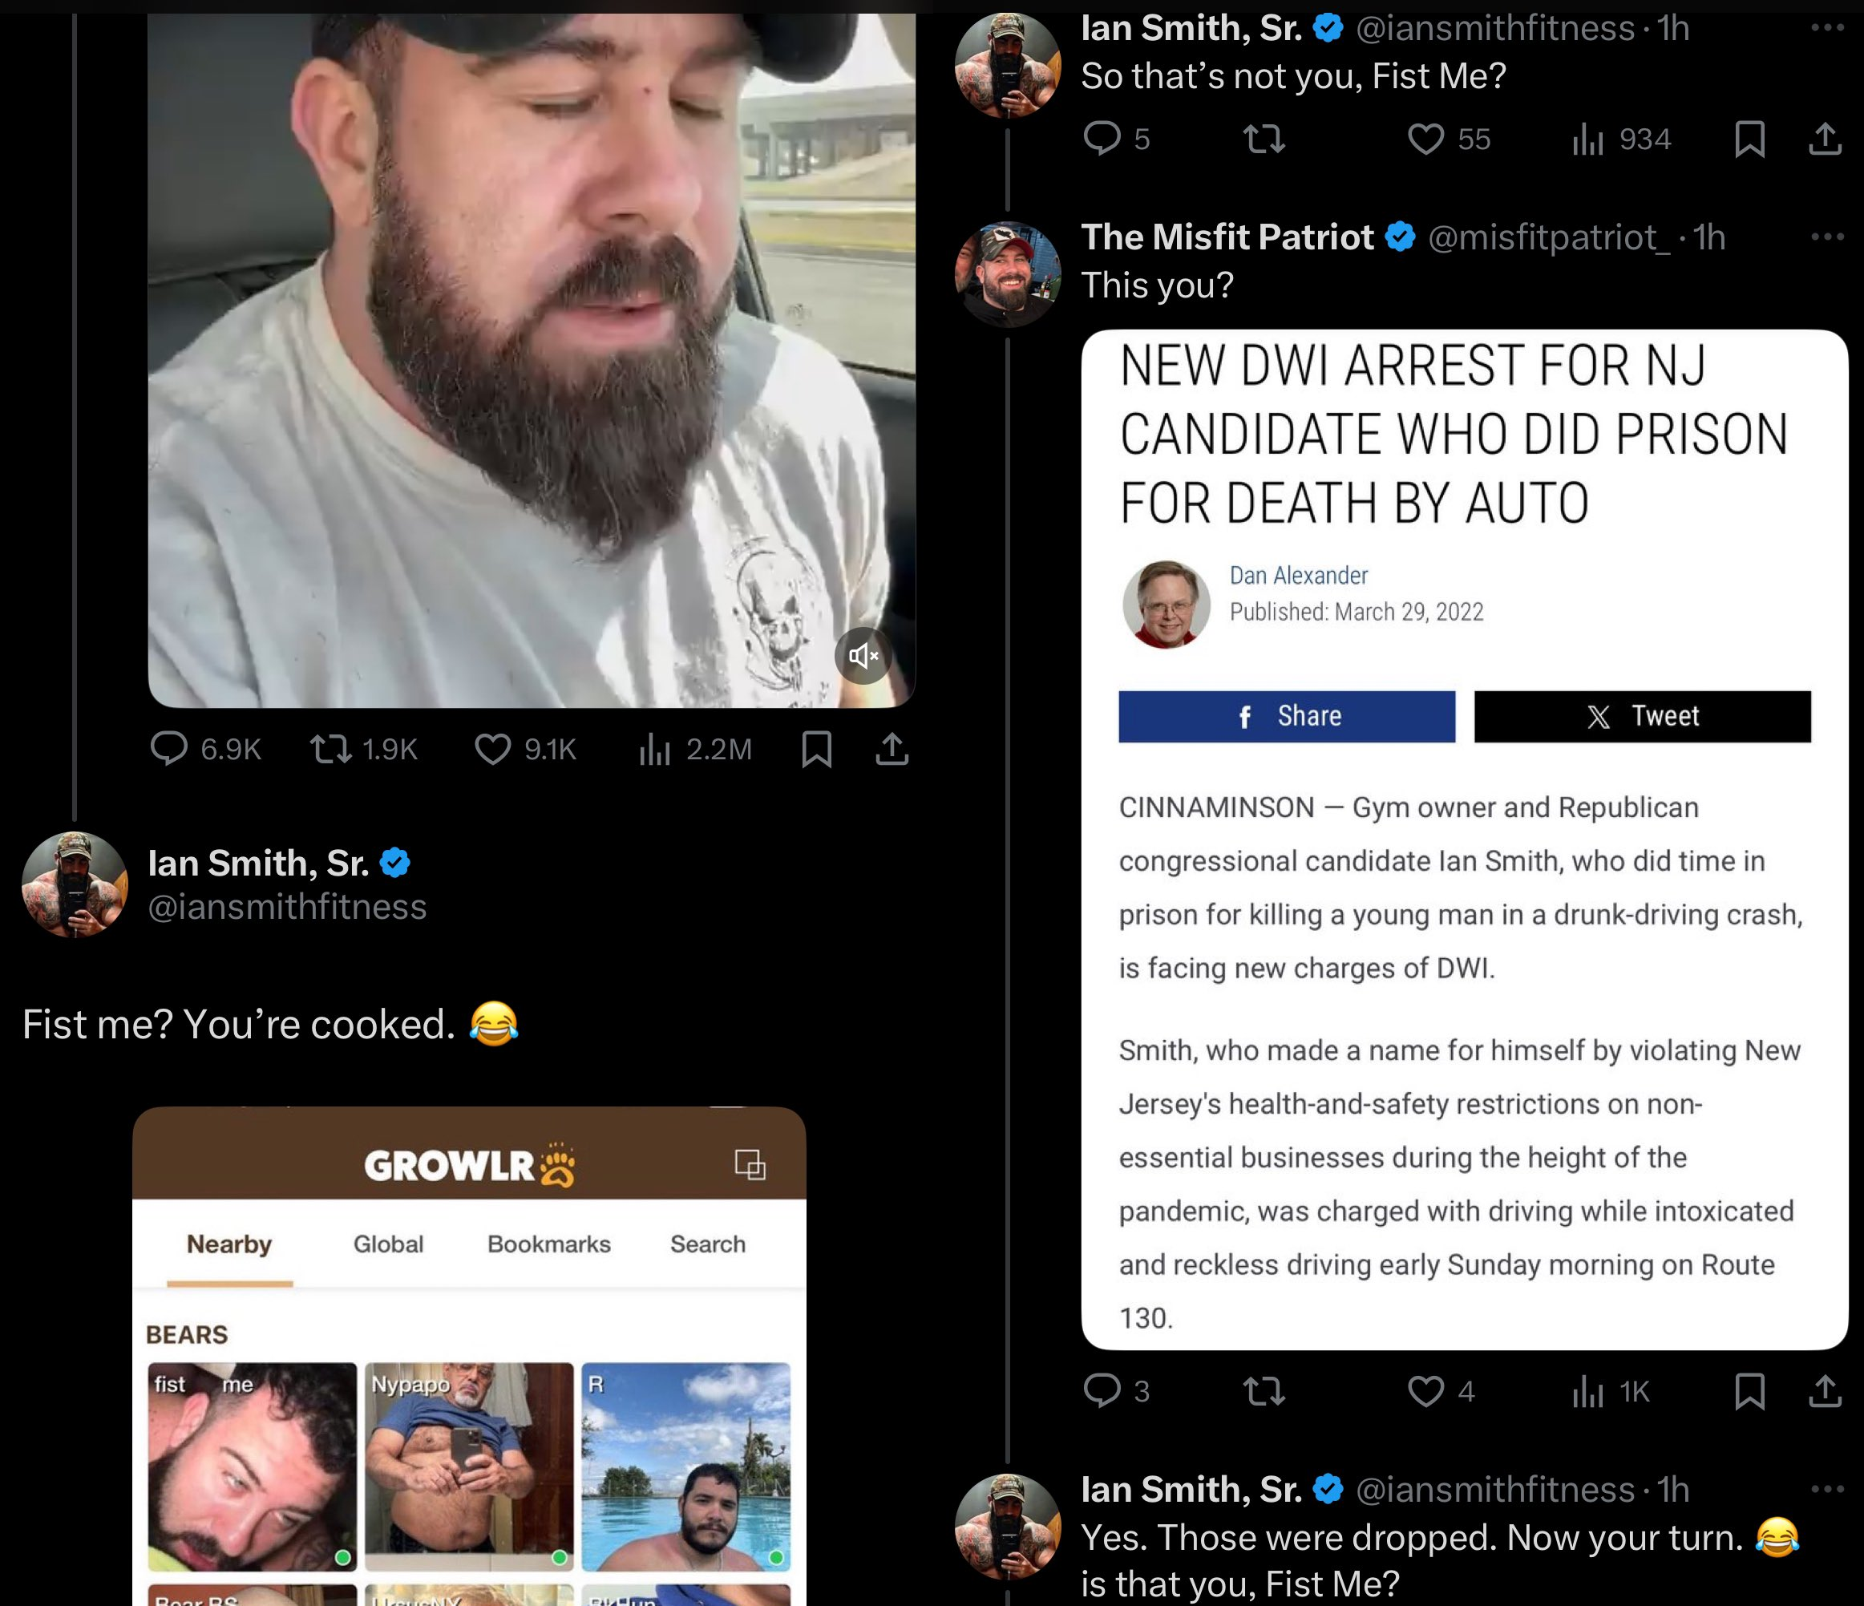The width and height of the screenshot is (1864, 1606).
Task: Open the 'fist me' profile thumbnail
Action: tap(252, 1466)
